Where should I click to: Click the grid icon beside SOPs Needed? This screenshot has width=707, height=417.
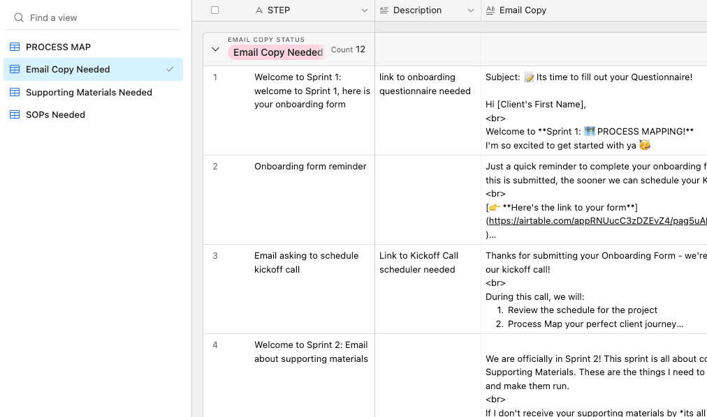[x=15, y=114]
